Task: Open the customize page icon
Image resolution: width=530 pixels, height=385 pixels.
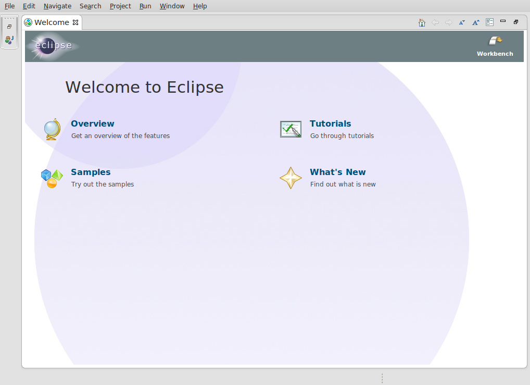Action: tap(489, 22)
